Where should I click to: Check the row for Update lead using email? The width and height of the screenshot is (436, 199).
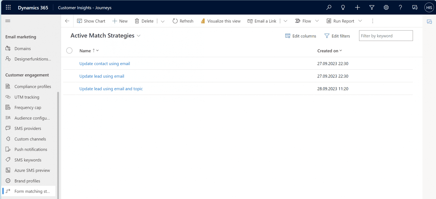(x=69, y=76)
